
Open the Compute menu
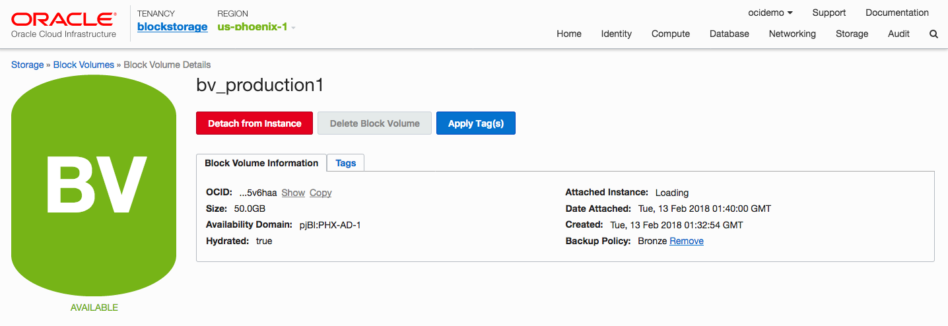click(x=670, y=34)
